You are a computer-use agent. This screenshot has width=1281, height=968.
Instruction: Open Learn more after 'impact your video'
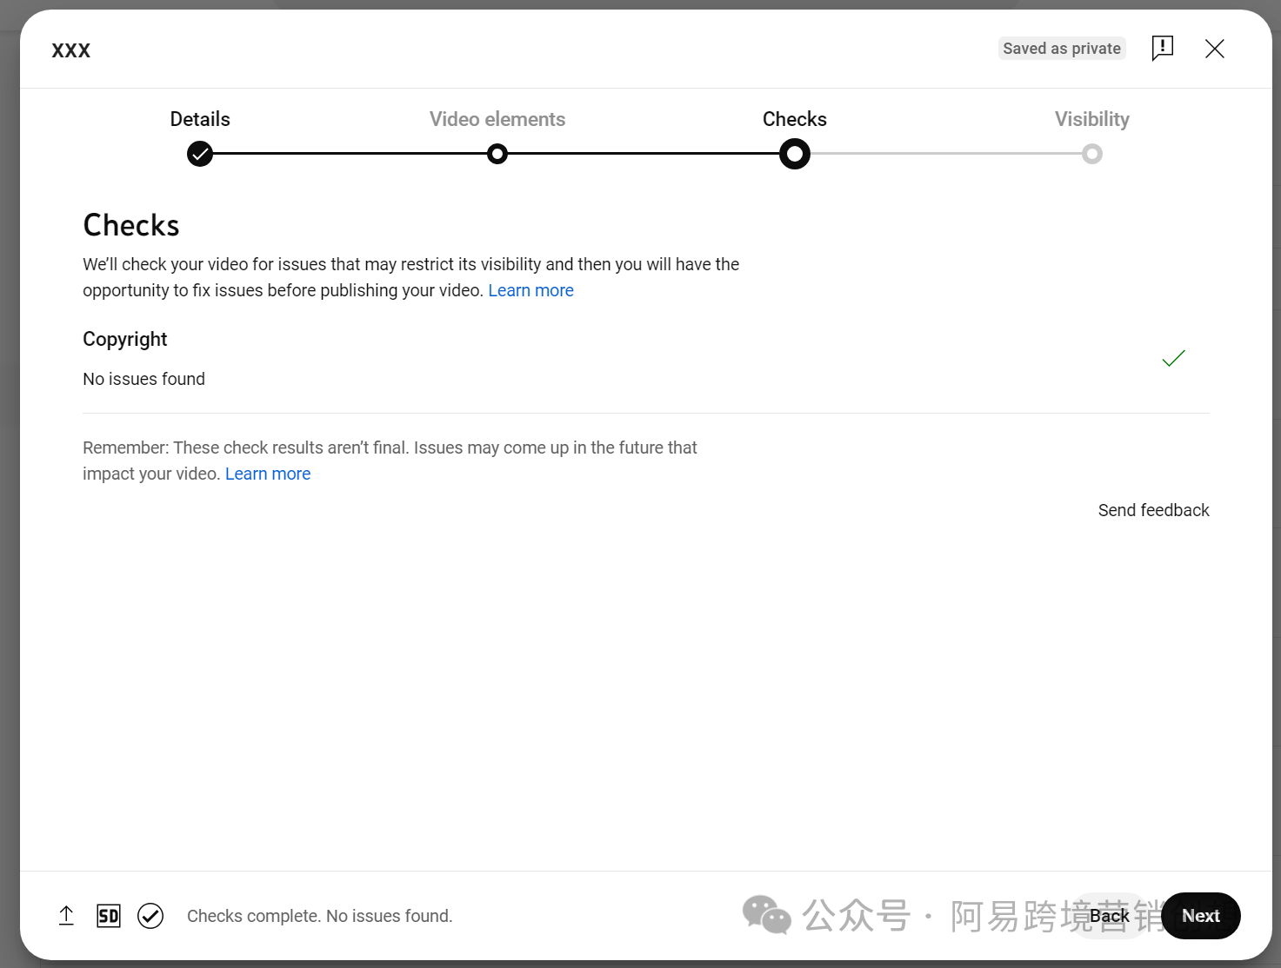[x=268, y=474]
